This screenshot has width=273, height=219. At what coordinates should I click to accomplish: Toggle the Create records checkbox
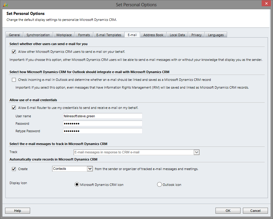[14, 169]
